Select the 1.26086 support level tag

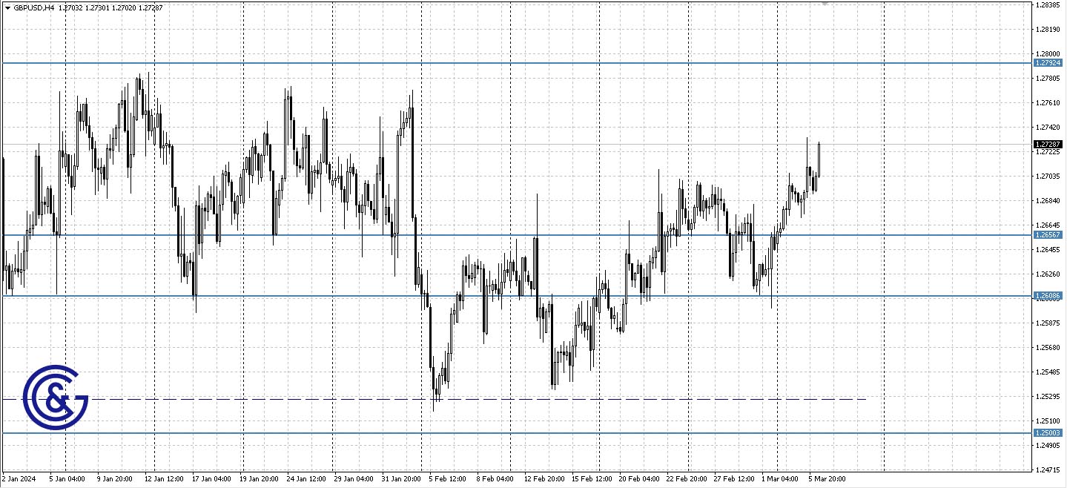point(1048,295)
